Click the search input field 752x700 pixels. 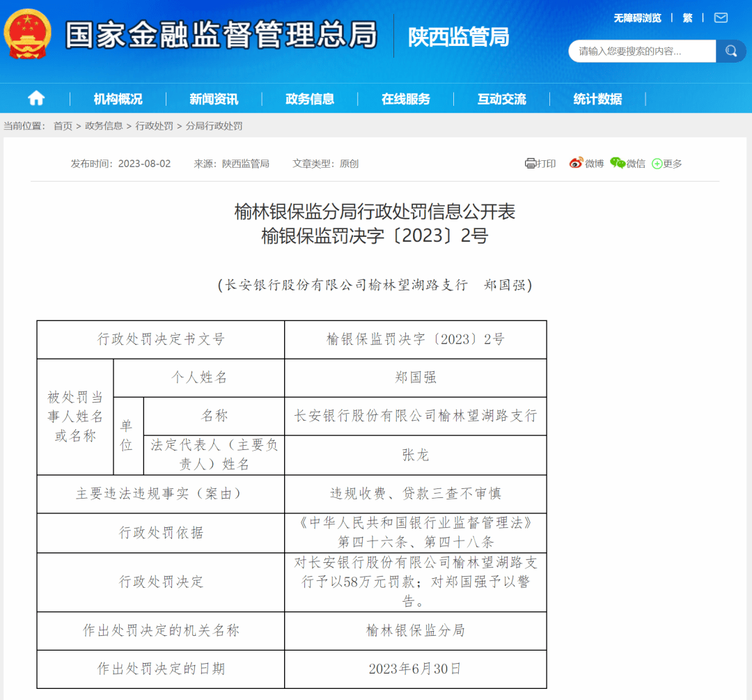click(x=641, y=51)
